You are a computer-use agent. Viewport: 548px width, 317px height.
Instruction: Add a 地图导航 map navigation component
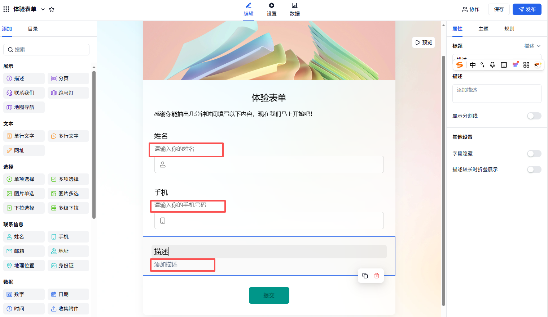point(24,107)
